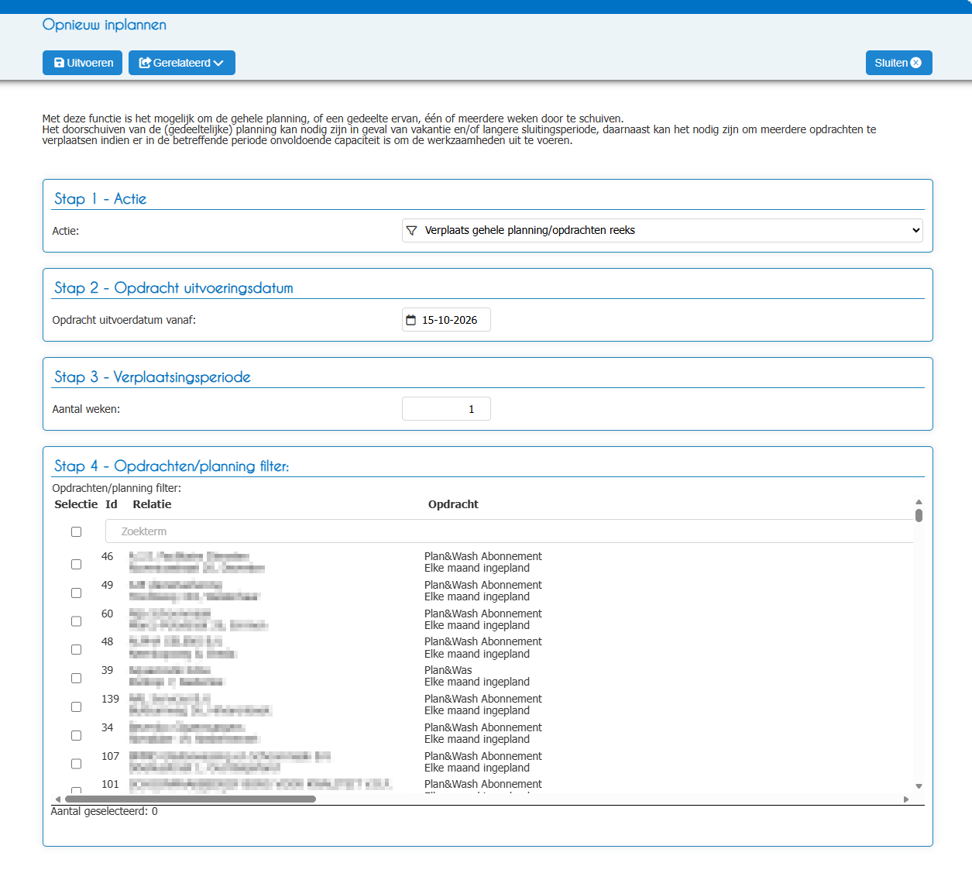
Task: Click the Opdracht uitvoerdatum vanaf date field
Action: pyautogui.click(x=446, y=320)
